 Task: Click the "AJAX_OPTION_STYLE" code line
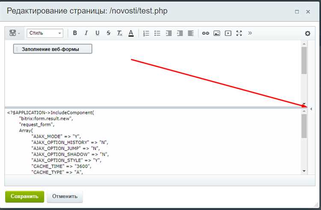point(66,160)
